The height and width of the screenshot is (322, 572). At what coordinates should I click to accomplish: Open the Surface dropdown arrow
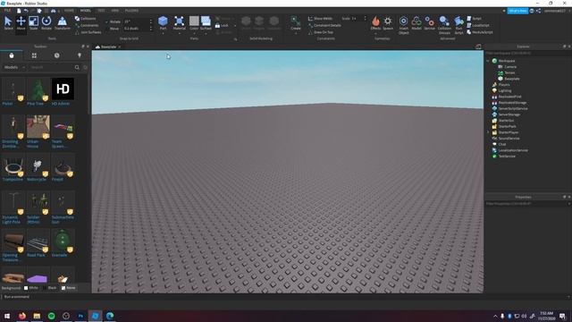[x=206, y=33]
